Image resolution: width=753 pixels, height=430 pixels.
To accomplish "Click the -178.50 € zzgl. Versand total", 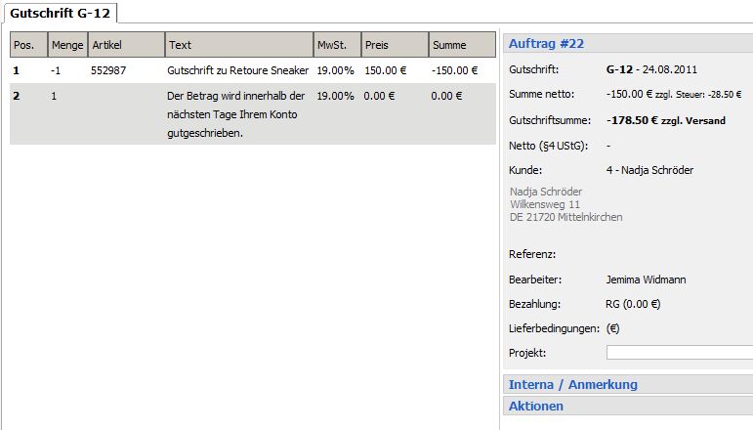I will click(666, 120).
